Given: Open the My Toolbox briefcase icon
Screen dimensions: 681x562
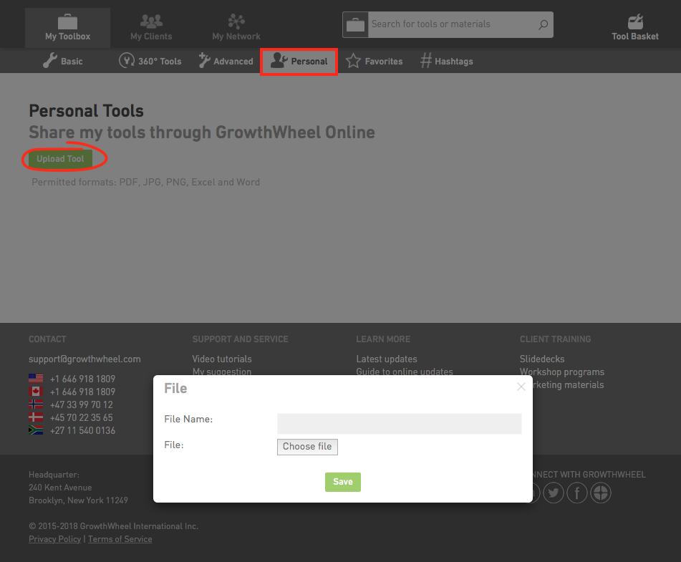Looking at the screenshot, I should click(x=67, y=21).
